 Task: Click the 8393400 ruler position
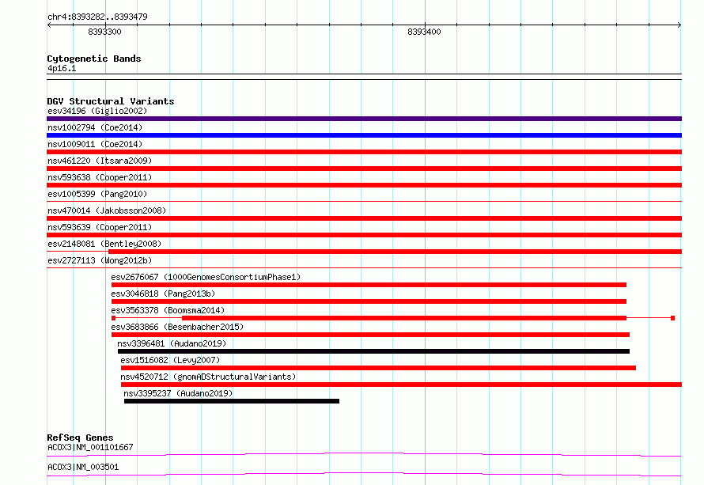(424, 32)
